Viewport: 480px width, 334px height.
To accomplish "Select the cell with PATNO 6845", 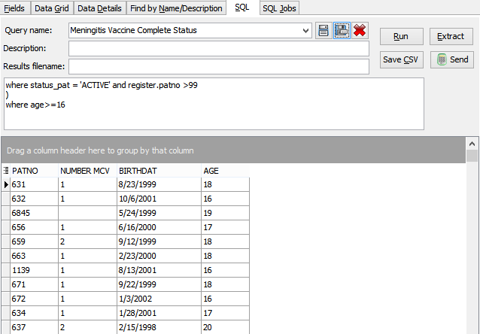I will coord(34,213).
